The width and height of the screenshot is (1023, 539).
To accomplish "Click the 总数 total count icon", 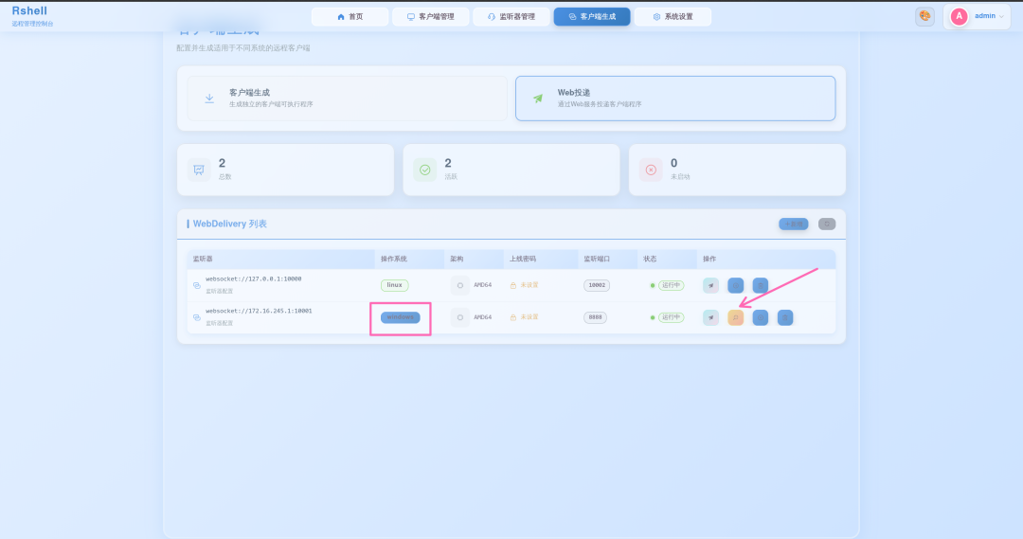I will click(199, 170).
